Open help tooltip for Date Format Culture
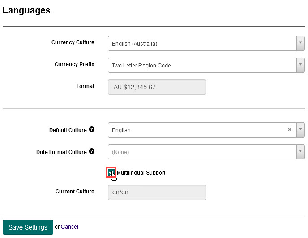This screenshot has width=308, height=238. pyautogui.click(x=91, y=151)
